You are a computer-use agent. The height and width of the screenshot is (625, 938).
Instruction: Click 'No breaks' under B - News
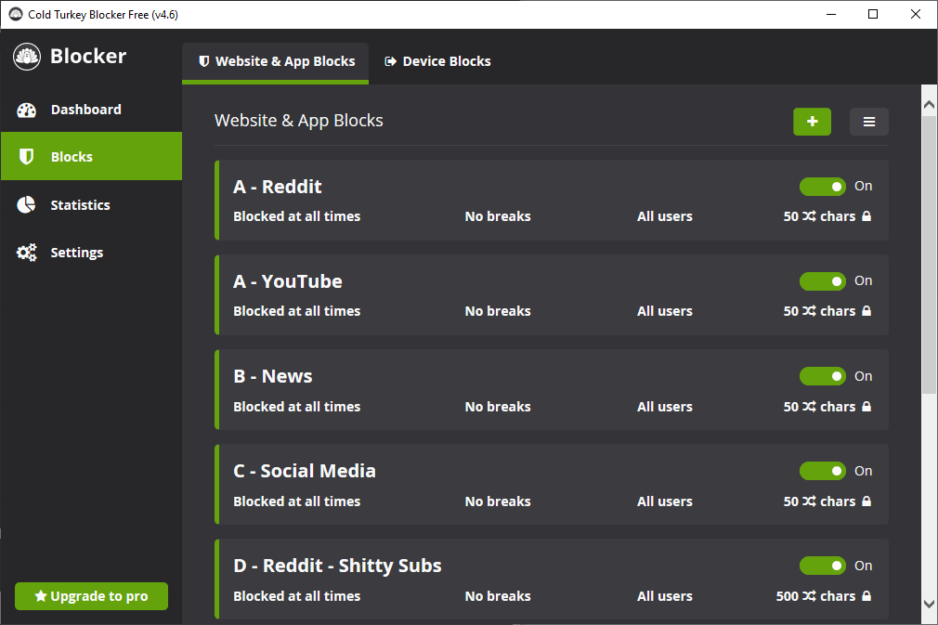pyautogui.click(x=498, y=406)
